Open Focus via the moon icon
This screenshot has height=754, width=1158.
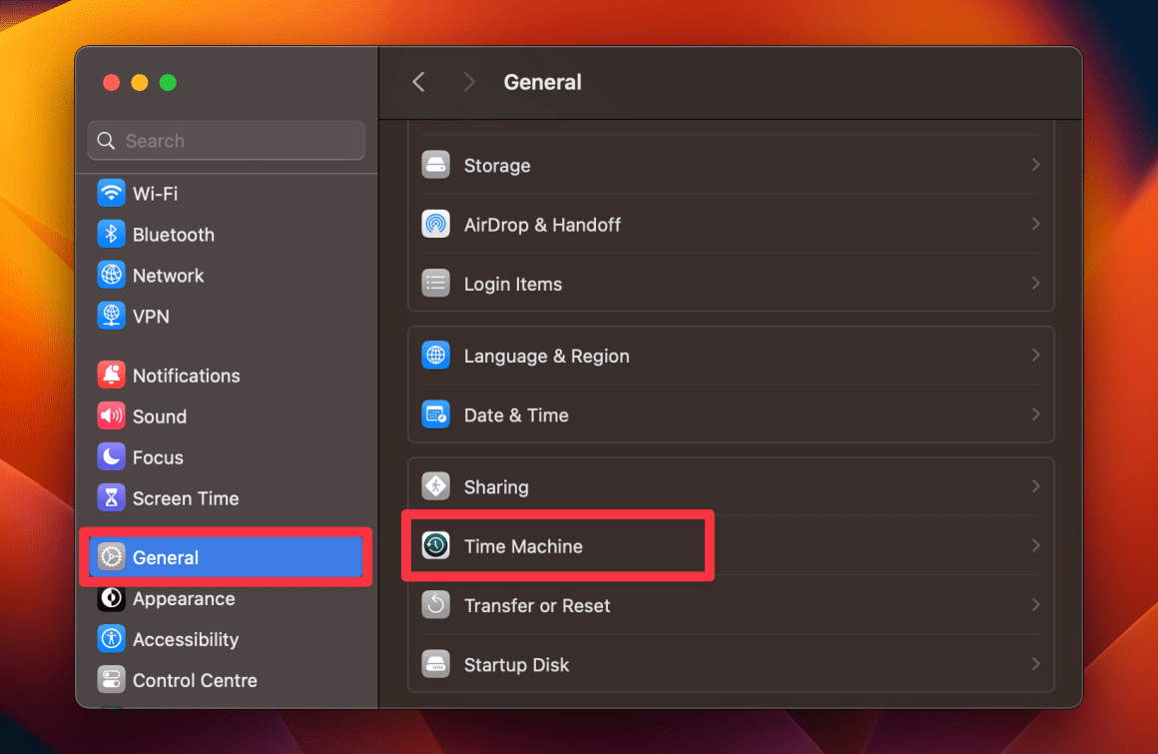(x=112, y=456)
